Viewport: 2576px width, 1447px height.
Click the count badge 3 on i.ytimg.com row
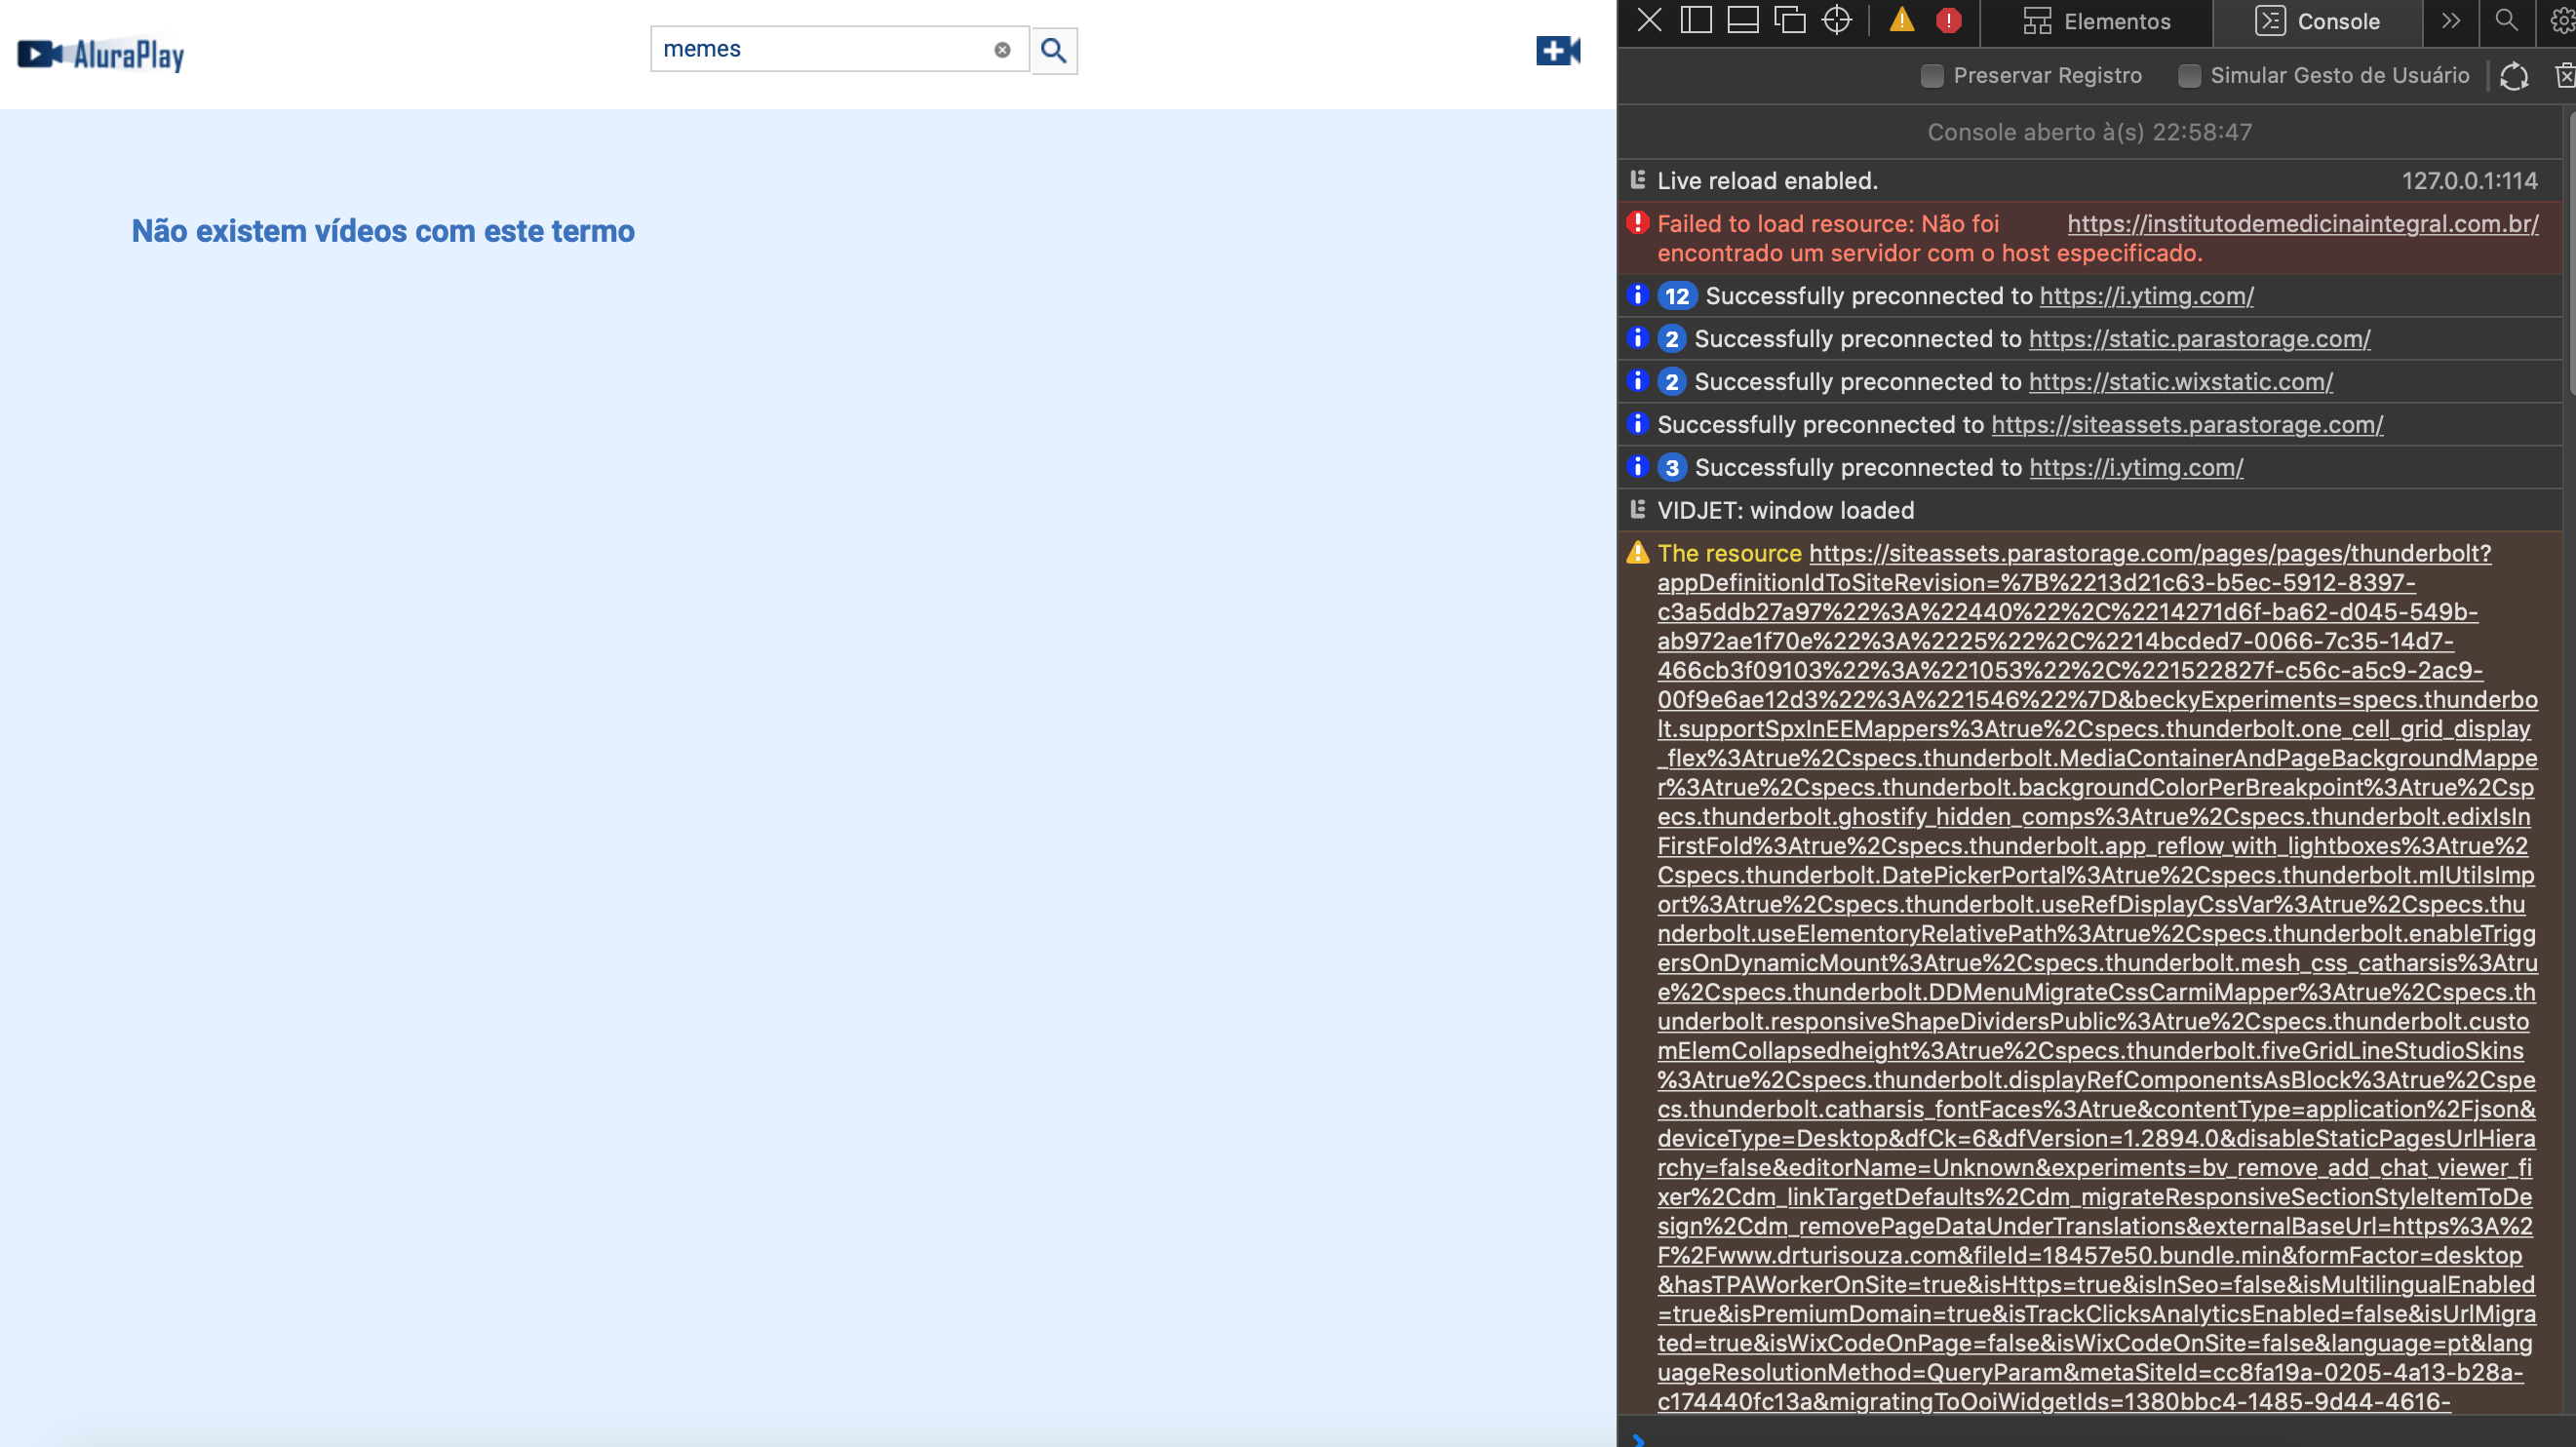1672,468
